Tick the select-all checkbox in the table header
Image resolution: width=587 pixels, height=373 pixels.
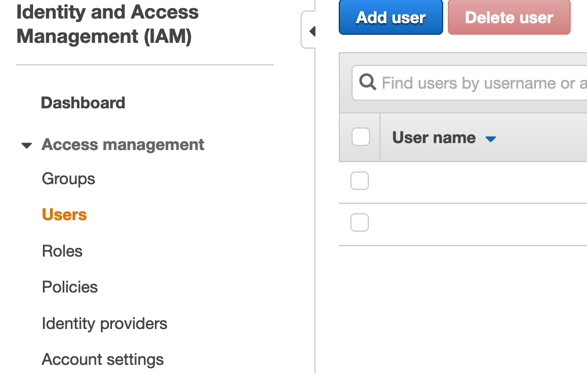361,137
